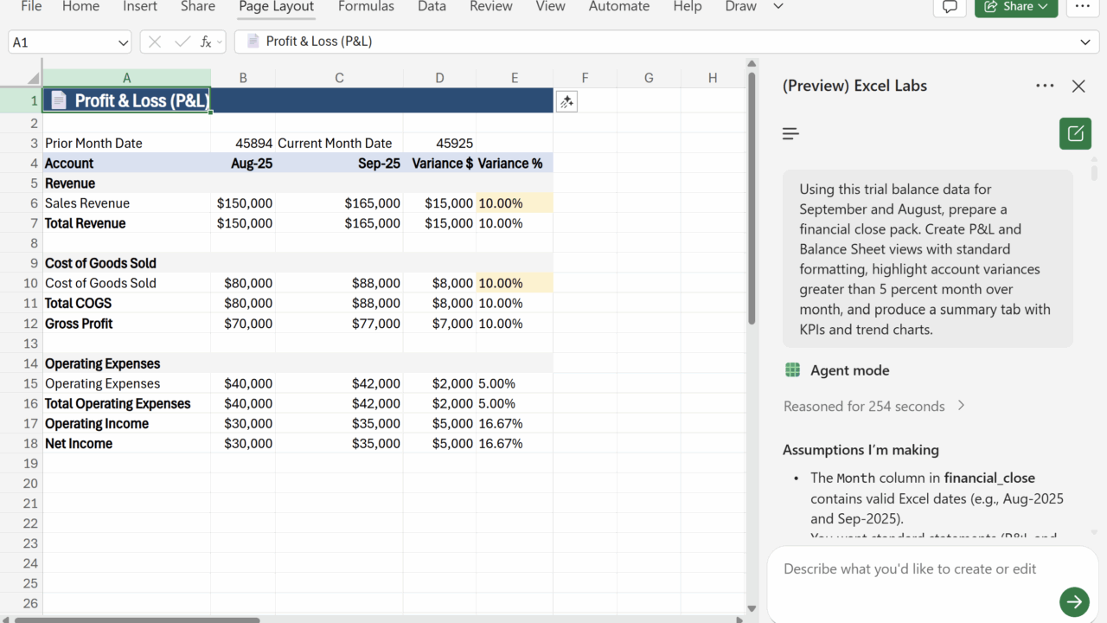Close the Excel Labs panel
The height and width of the screenshot is (623, 1107).
1078,86
